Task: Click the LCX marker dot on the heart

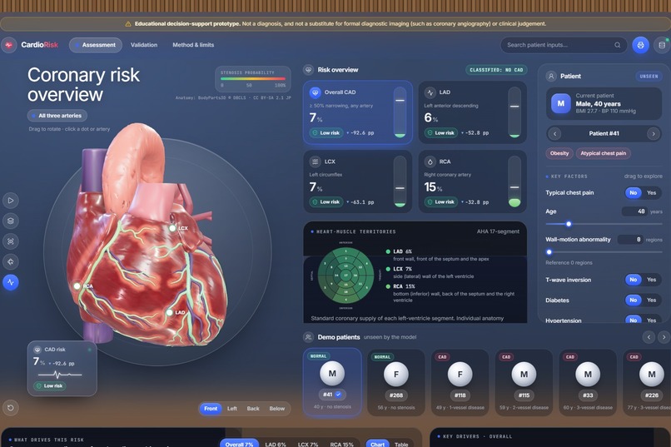Action: [172, 228]
